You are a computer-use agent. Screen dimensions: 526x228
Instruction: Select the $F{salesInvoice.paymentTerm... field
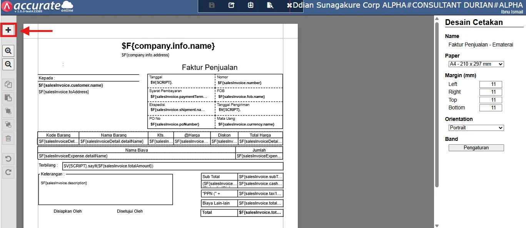(179, 97)
